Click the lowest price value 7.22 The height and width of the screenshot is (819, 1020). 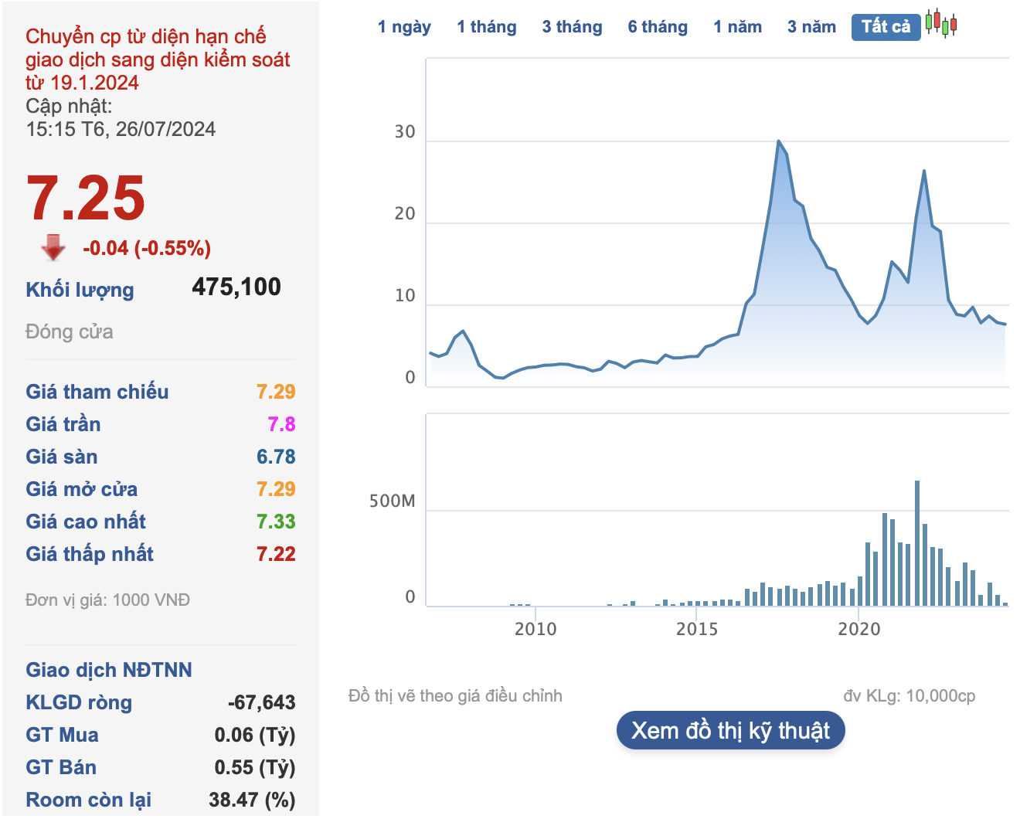(x=276, y=554)
